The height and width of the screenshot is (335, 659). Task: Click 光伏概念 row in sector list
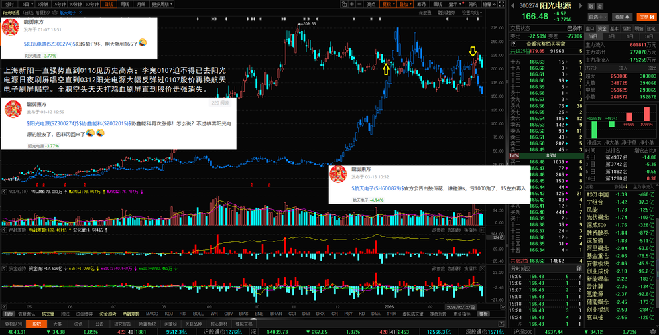(621, 218)
